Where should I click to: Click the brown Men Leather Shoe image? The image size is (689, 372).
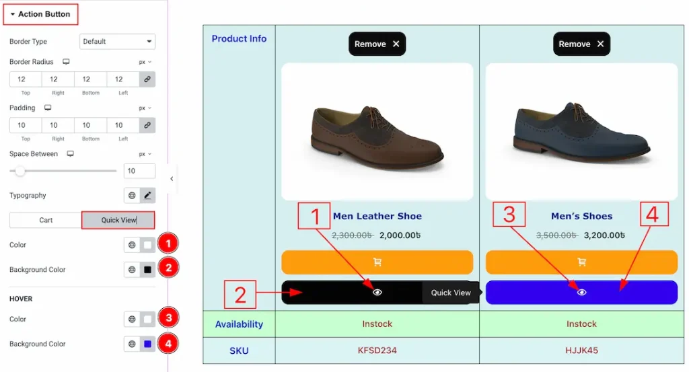click(x=377, y=132)
